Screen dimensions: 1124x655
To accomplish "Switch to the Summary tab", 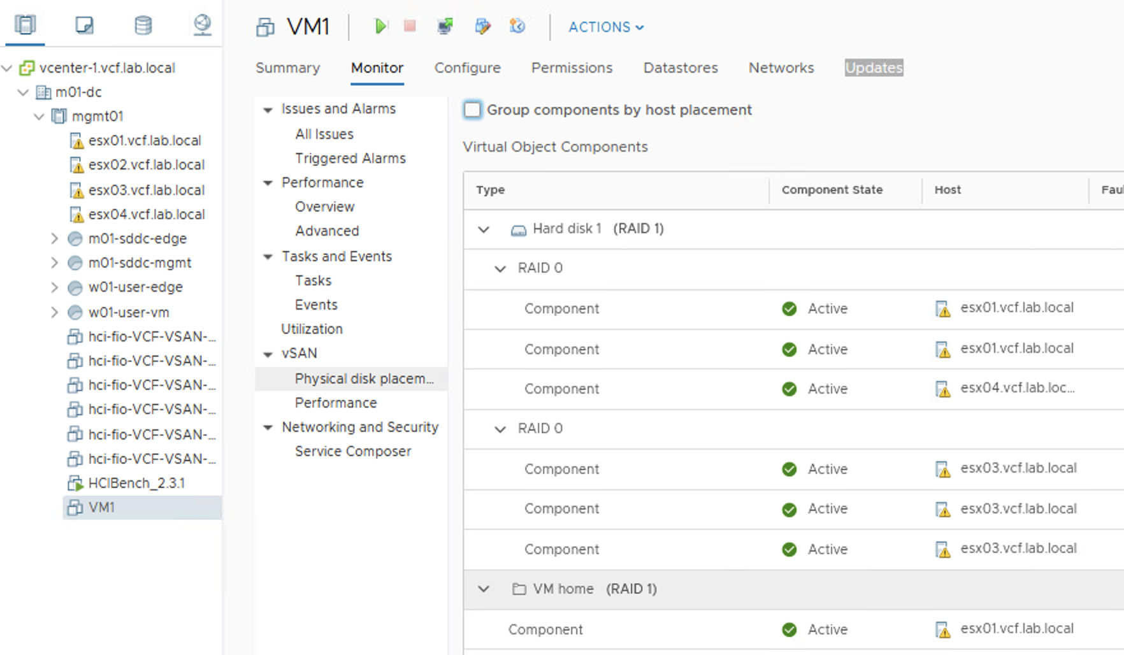I will click(288, 68).
